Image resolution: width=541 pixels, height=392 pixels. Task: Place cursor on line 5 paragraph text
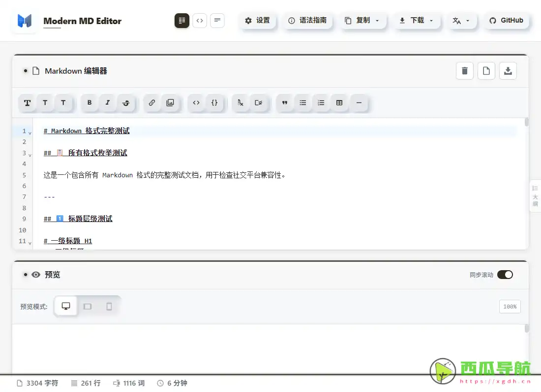[165, 175]
